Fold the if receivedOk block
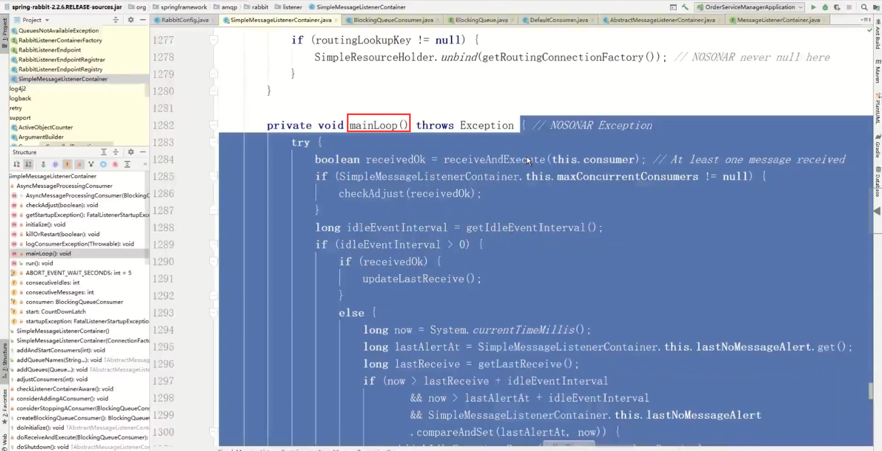The image size is (882, 451). point(214,262)
